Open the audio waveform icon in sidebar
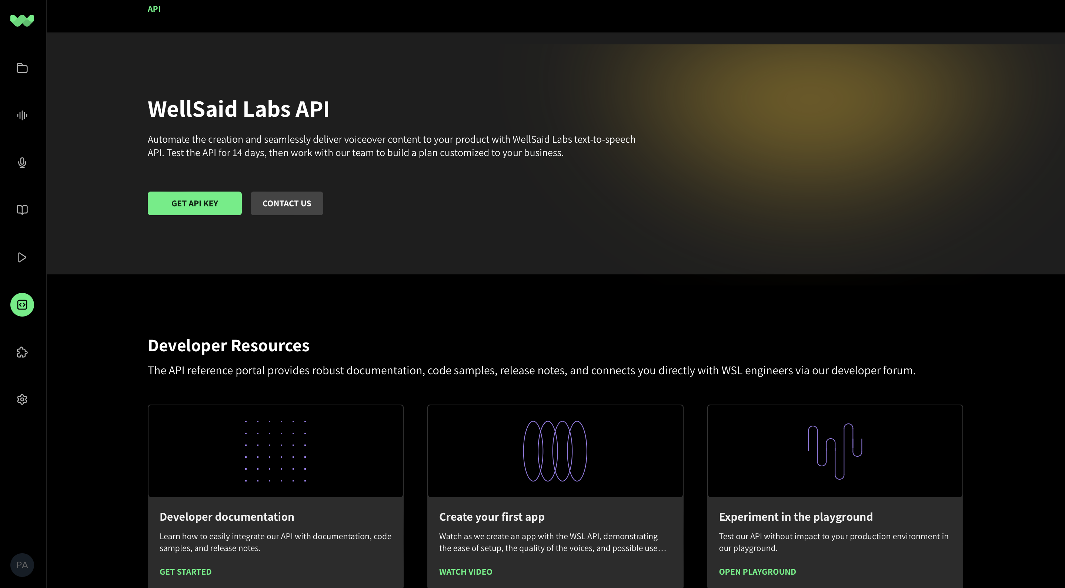The image size is (1065, 588). click(x=22, y=115)
